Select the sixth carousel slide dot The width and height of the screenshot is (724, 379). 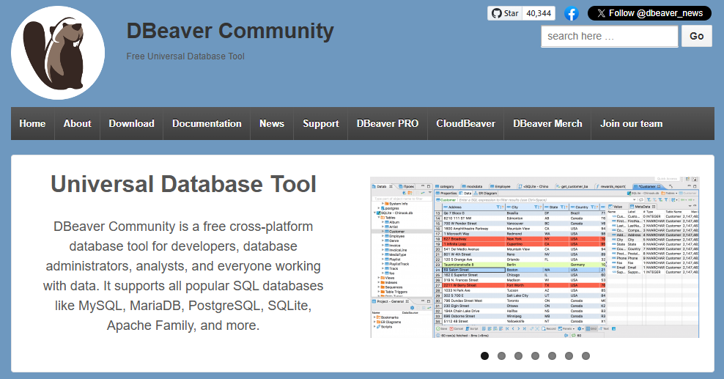pos(569,356)
